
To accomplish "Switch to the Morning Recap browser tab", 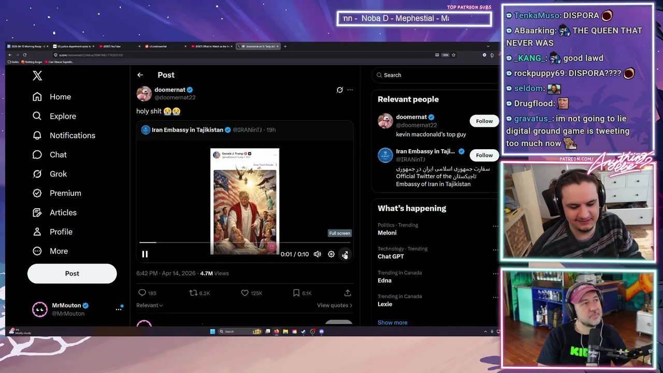I will (x=27, y=46).
